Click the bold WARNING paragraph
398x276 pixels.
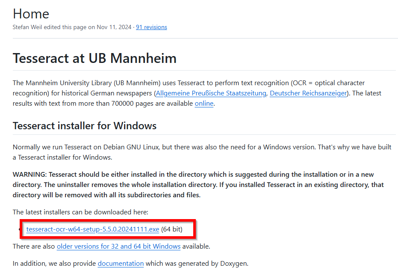(x=198, y=185)
